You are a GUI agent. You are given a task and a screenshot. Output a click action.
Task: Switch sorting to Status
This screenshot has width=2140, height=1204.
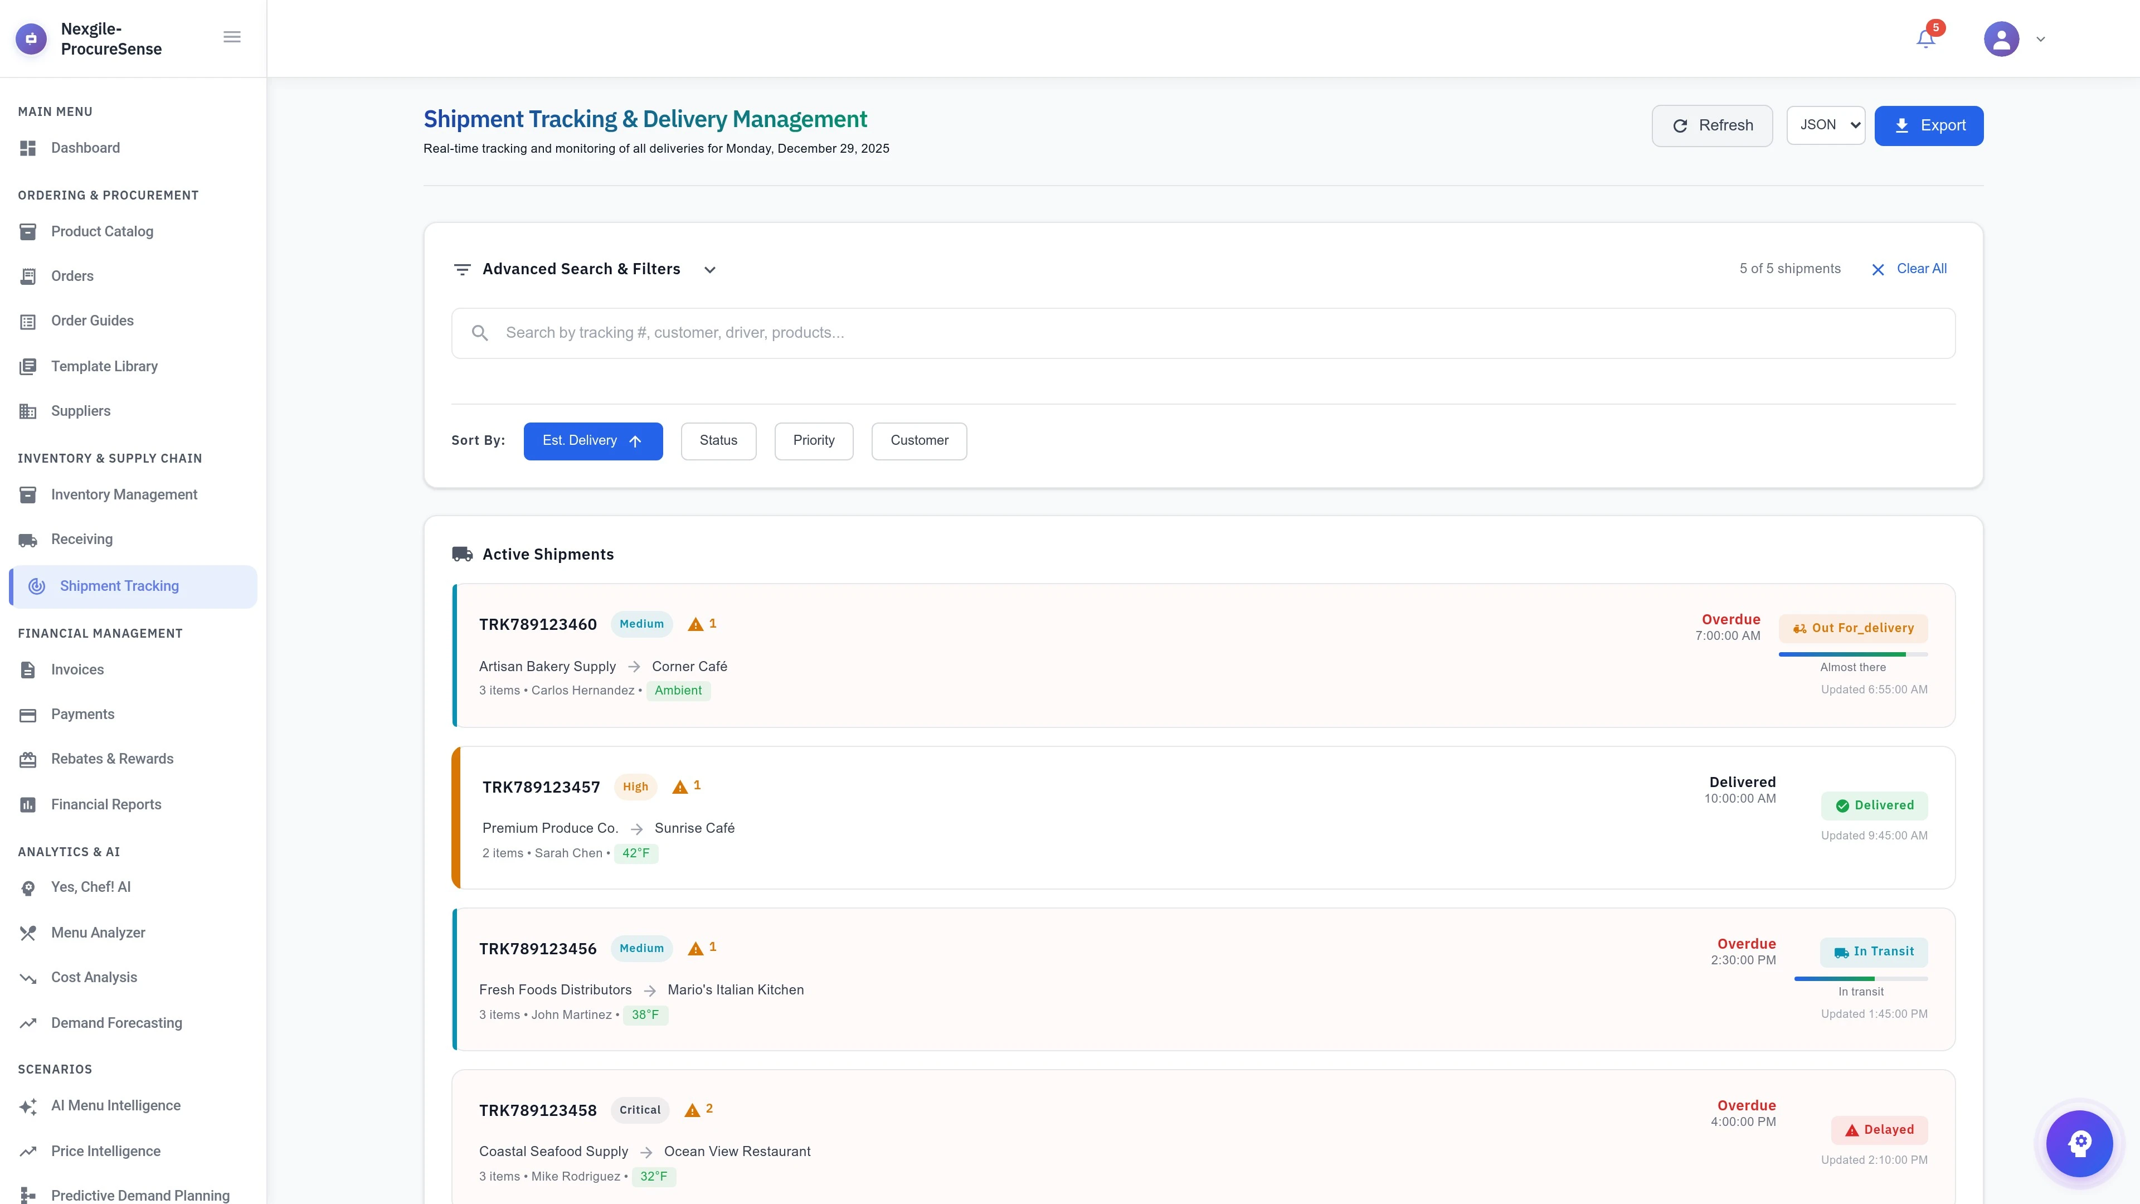click(718, 440)
